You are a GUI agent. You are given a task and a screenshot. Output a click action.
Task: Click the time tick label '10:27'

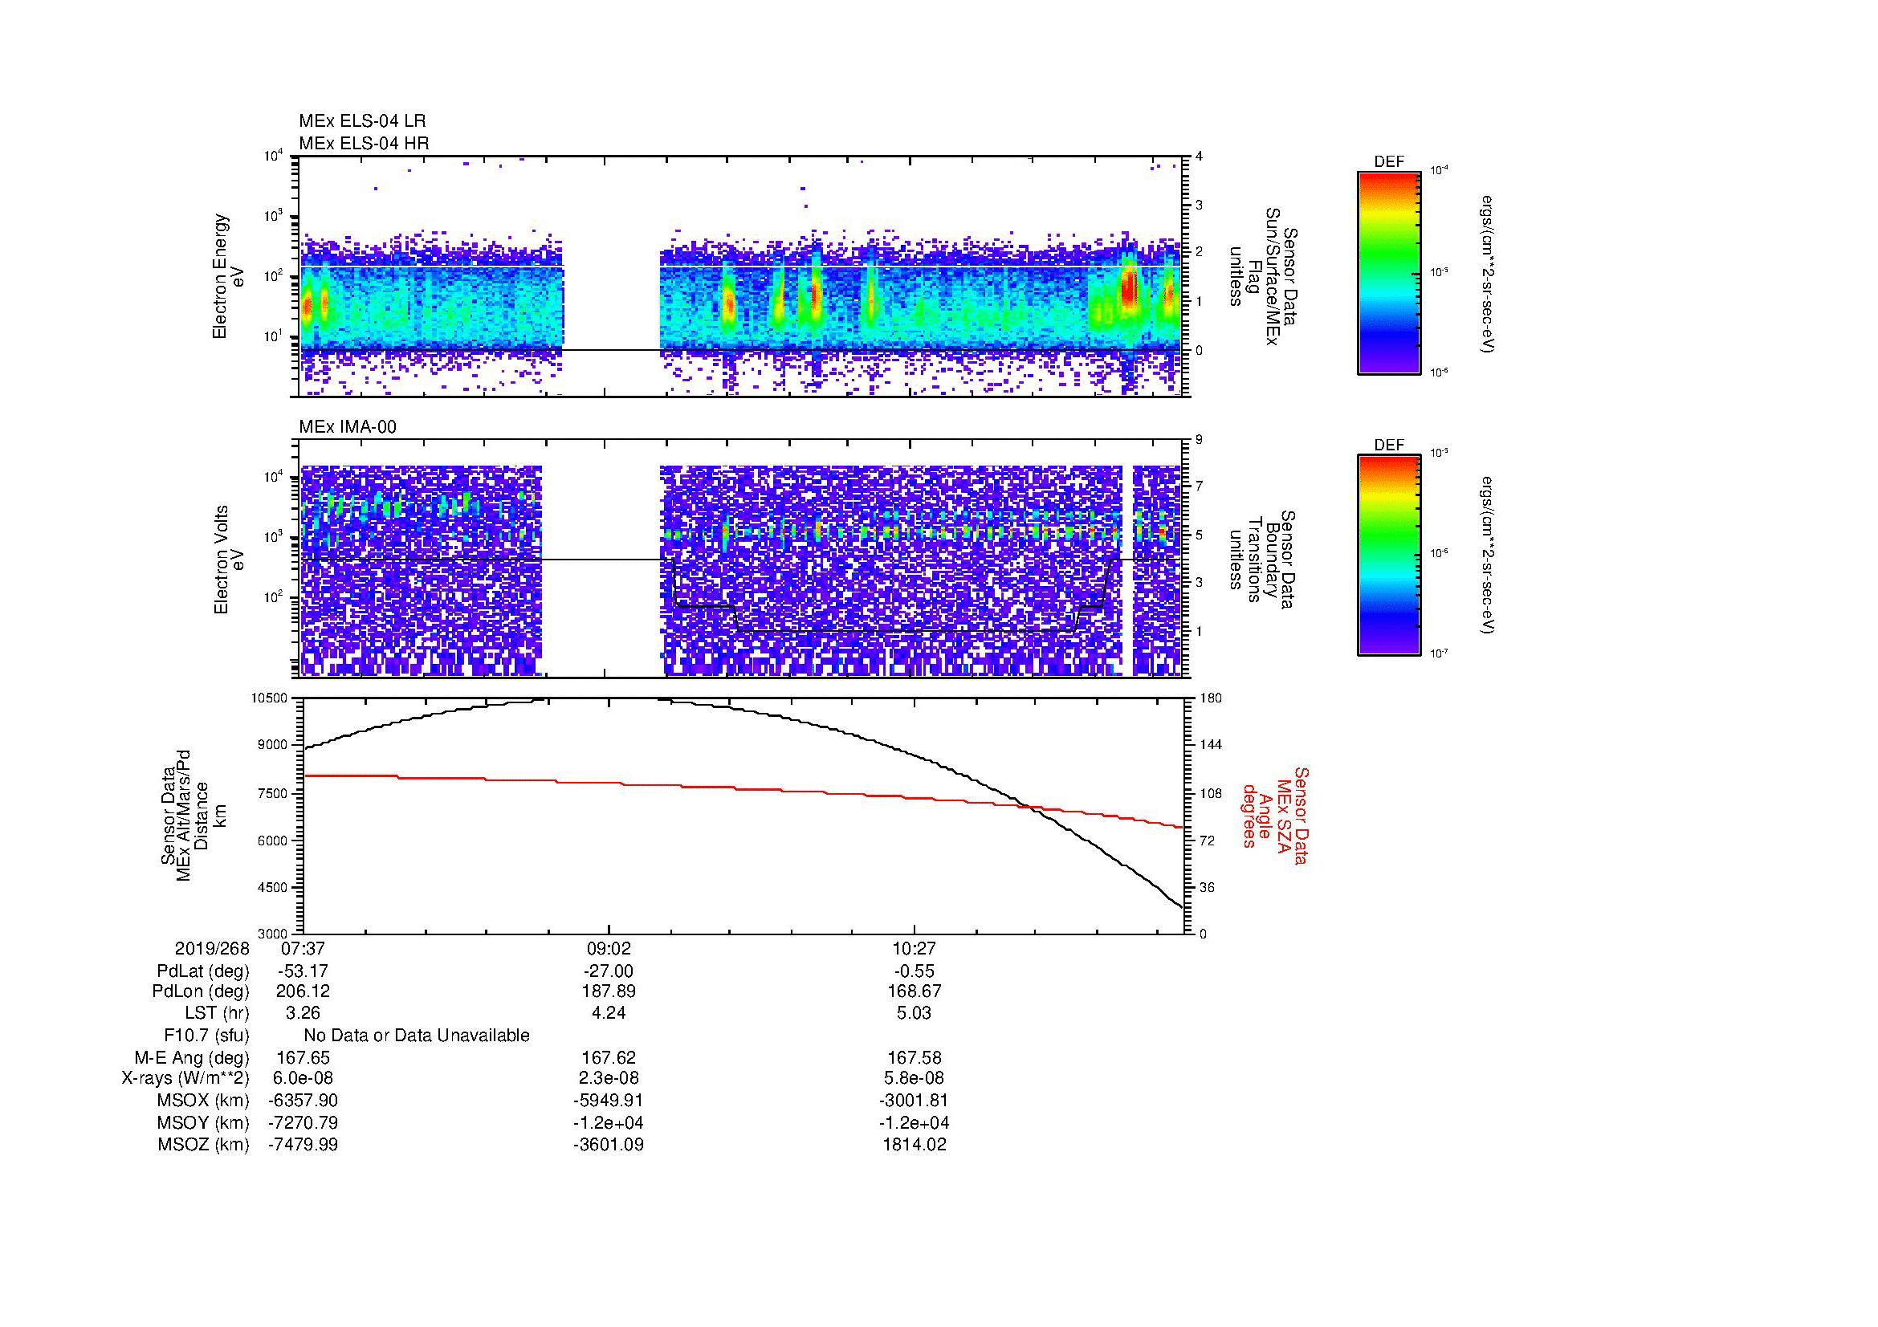coord(915,949)
